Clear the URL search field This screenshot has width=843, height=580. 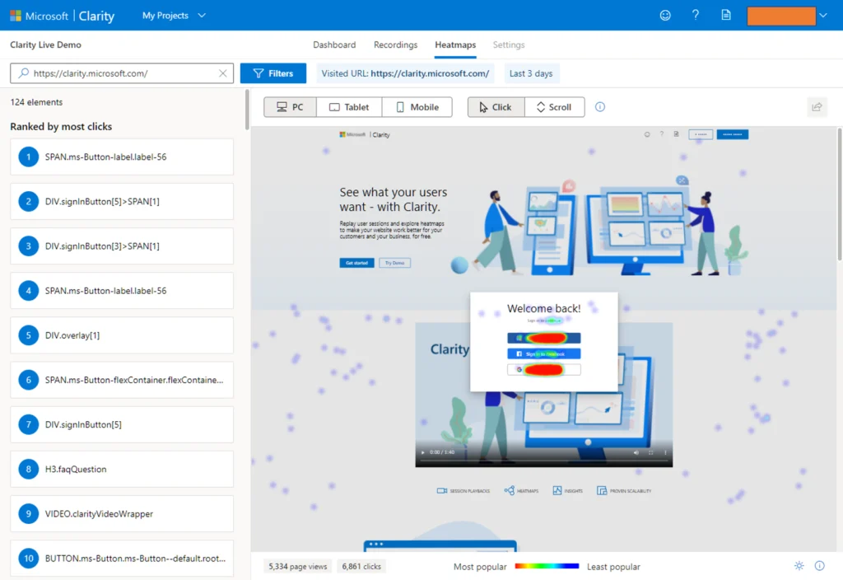pos(222,73)
